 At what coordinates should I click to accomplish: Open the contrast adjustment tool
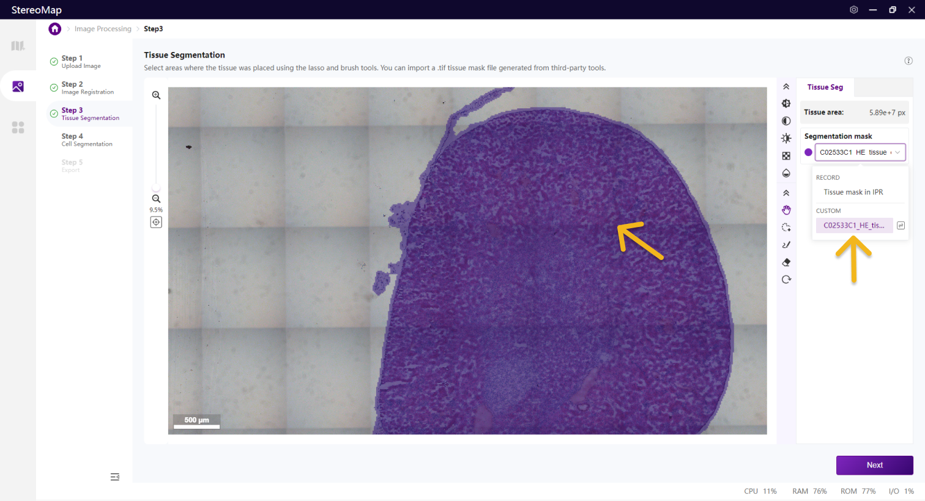786,121
